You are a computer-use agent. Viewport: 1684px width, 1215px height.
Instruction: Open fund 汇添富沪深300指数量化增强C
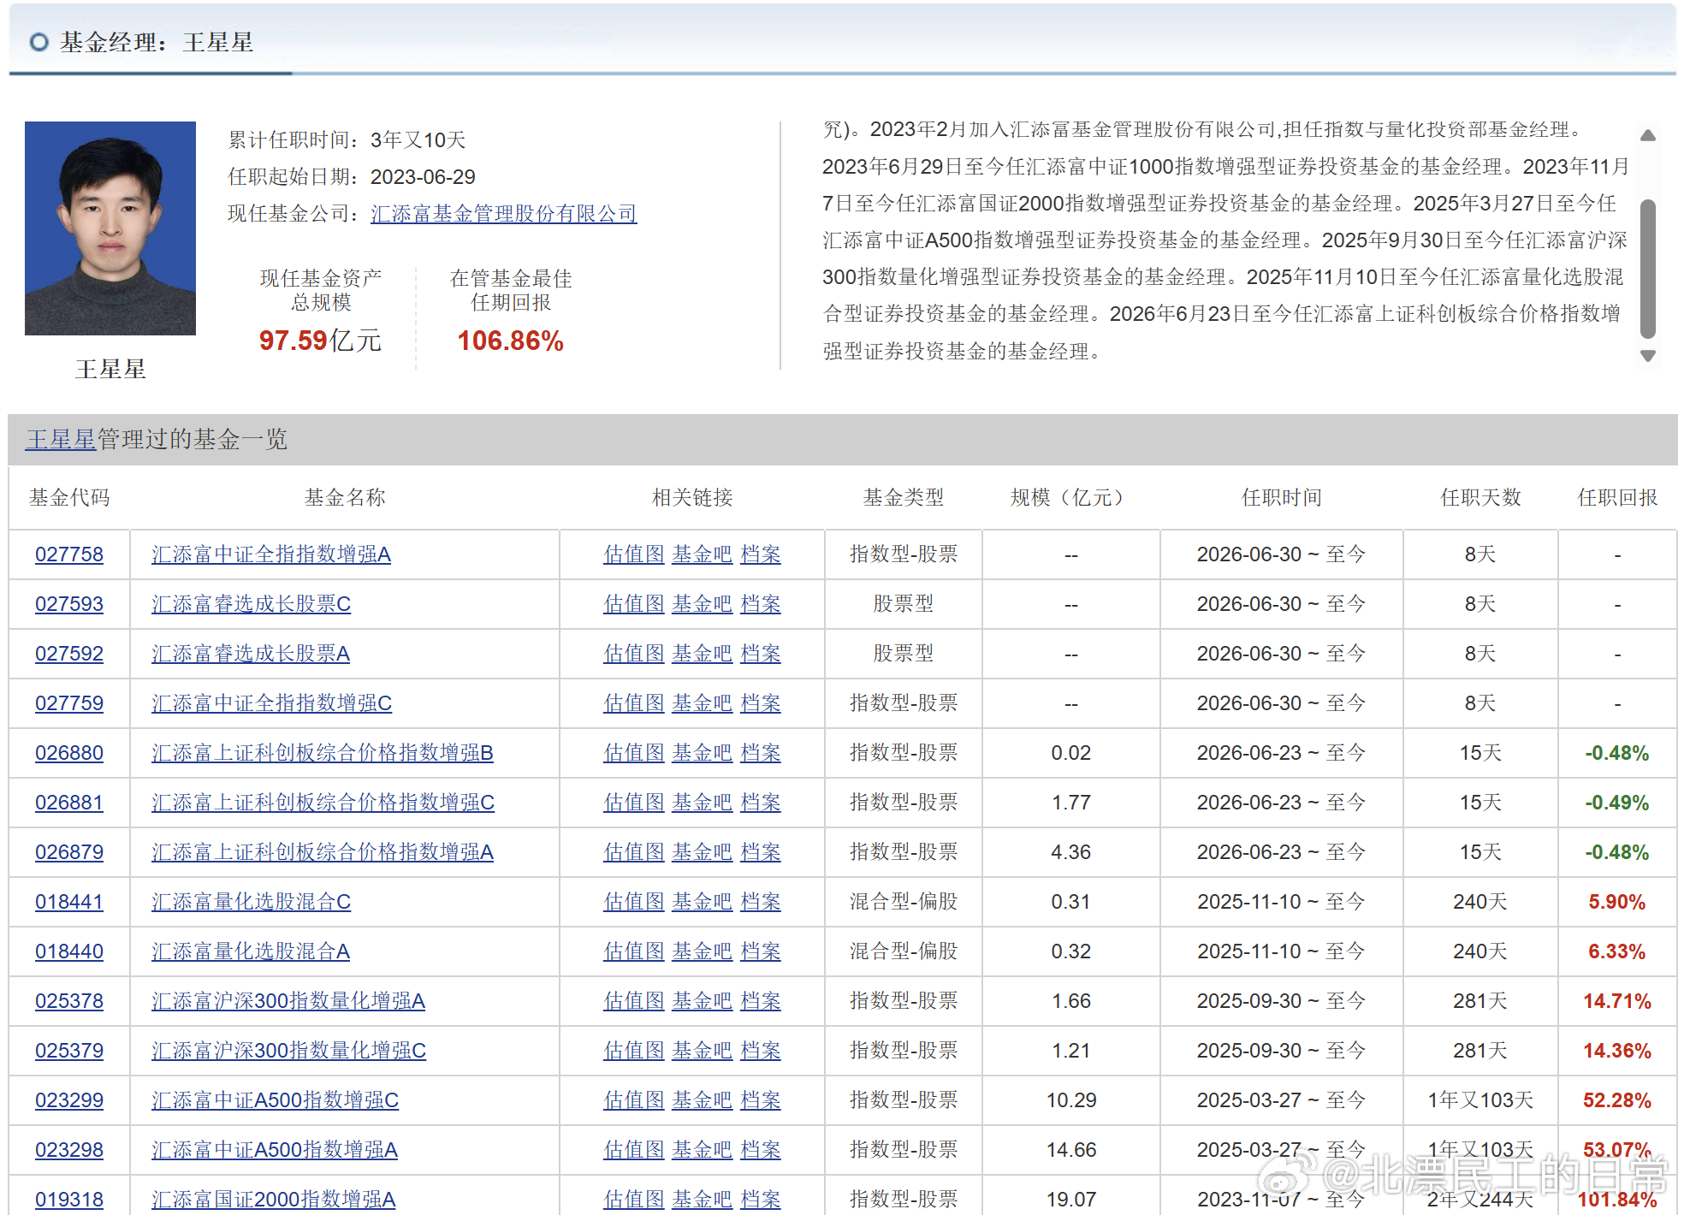288,1051
